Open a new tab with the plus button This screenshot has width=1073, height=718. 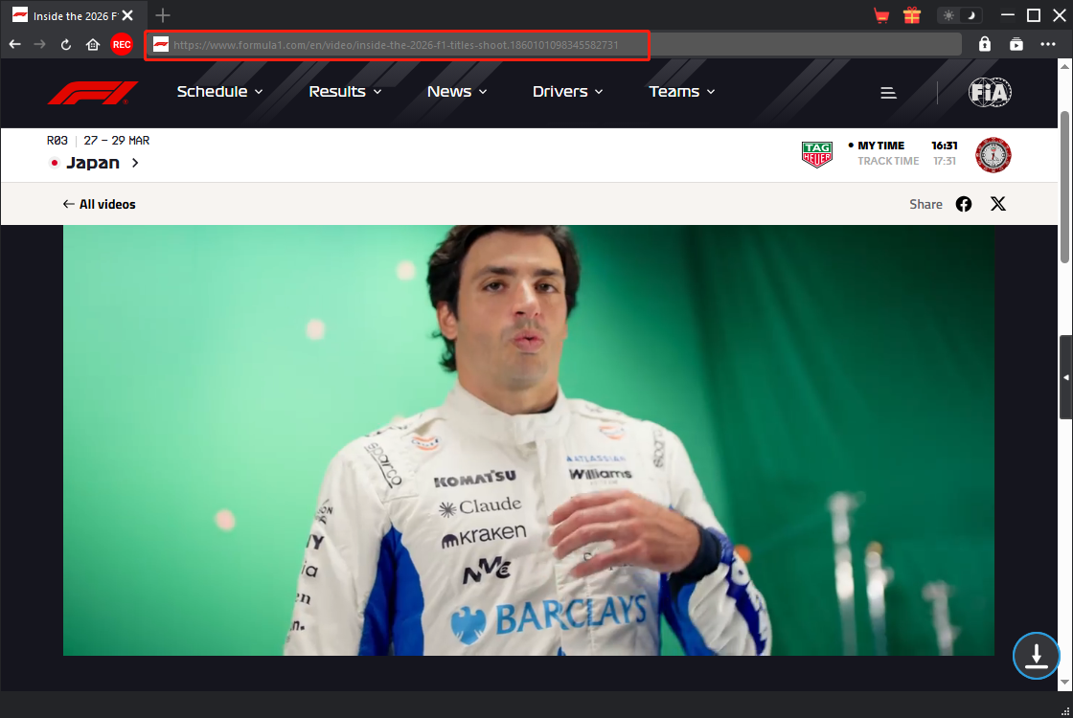tap(163, 15)
